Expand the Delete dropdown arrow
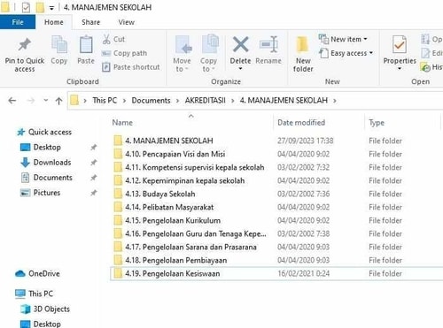This screenshot has height=328, width=443. coord(240,69)
